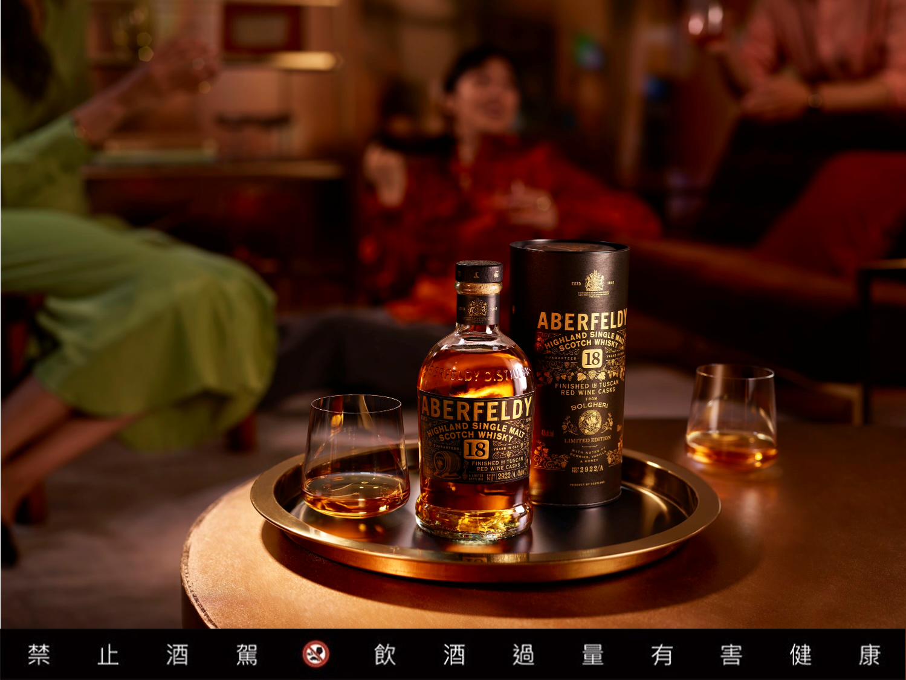Click the 飲 character in the warning bar
Screen dimensions: 906x680
(385, 655)
